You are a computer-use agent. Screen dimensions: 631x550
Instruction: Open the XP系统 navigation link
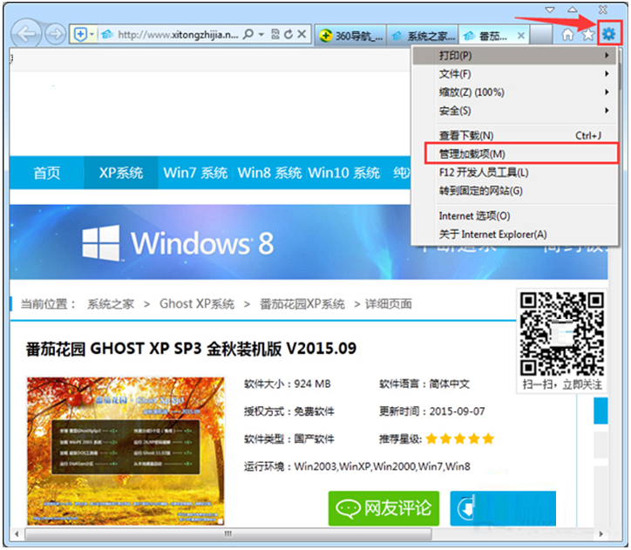click(x=120, y=173)
